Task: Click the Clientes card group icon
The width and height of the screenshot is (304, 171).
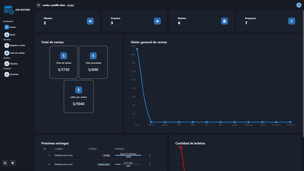Action: (90, 21)
